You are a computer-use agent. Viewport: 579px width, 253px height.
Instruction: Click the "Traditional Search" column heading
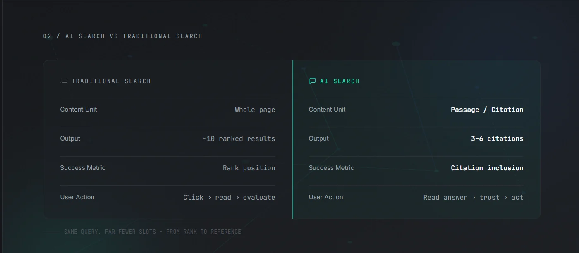tap(111, 81)
